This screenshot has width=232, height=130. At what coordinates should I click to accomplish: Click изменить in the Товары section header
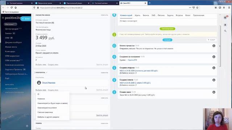coord(104,123)
